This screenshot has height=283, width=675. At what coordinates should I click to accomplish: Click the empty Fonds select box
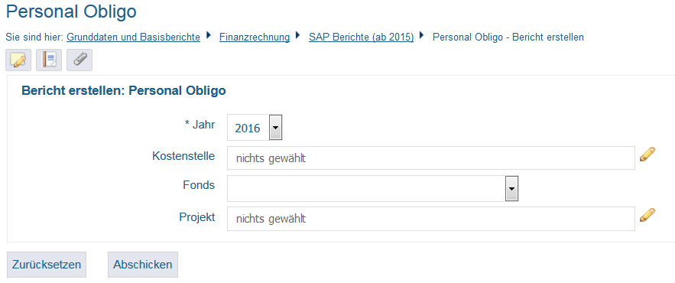coord(373,188)
